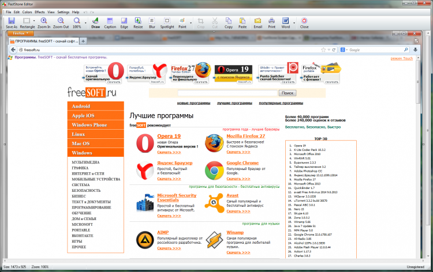This screenshot has width=433, height=272.
Task: Open the Edge effect tool
Action: 124,23
